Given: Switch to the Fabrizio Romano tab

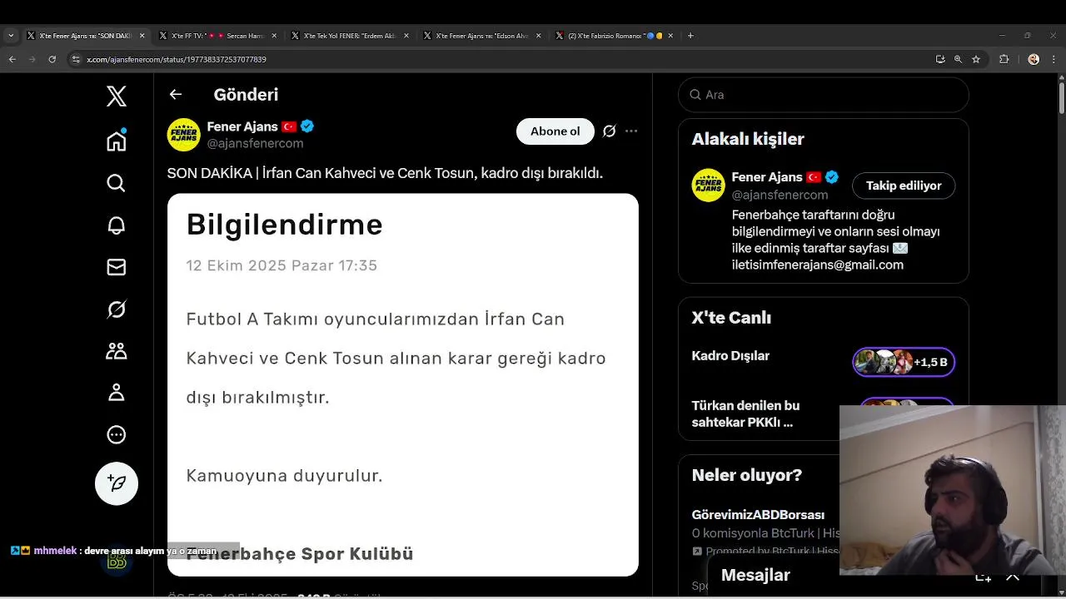Looking at the screenshot, I should [614, 36].
